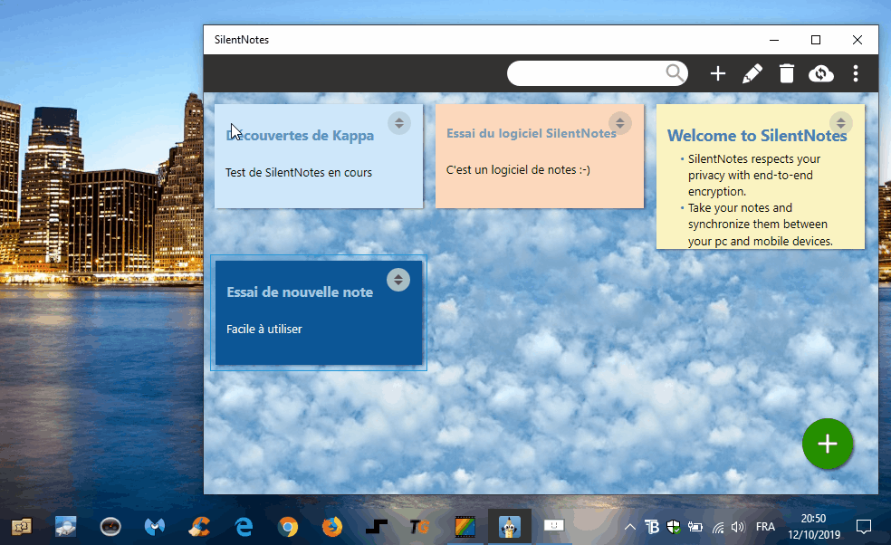Screen dimensions: 891x545
Task: Click the black stair-step taskbar icon
Action: point(376,527)
